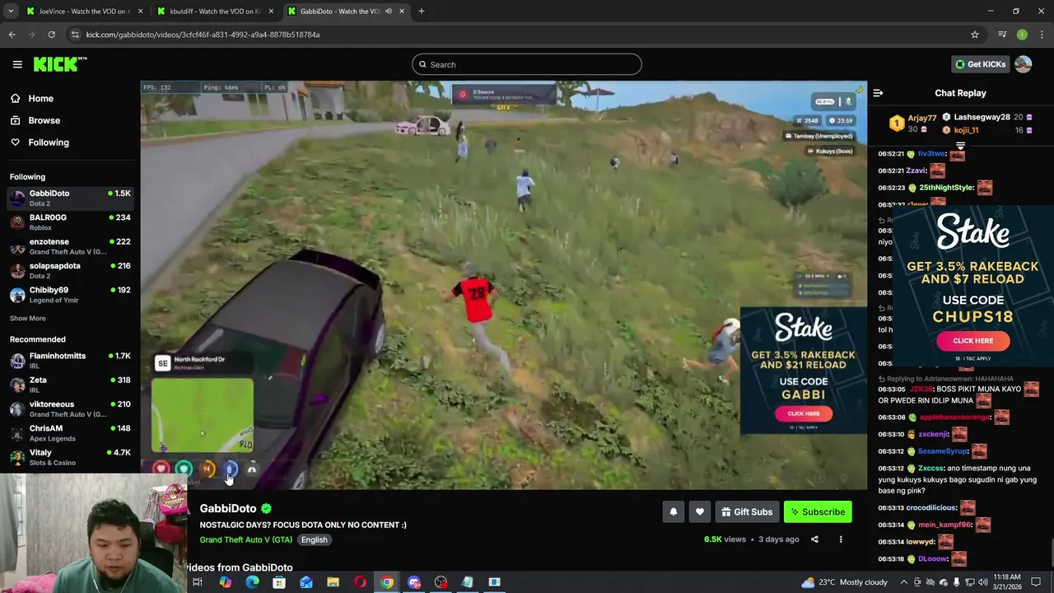
Task: Open user profile avatar menu
Action: (1023, 64)
